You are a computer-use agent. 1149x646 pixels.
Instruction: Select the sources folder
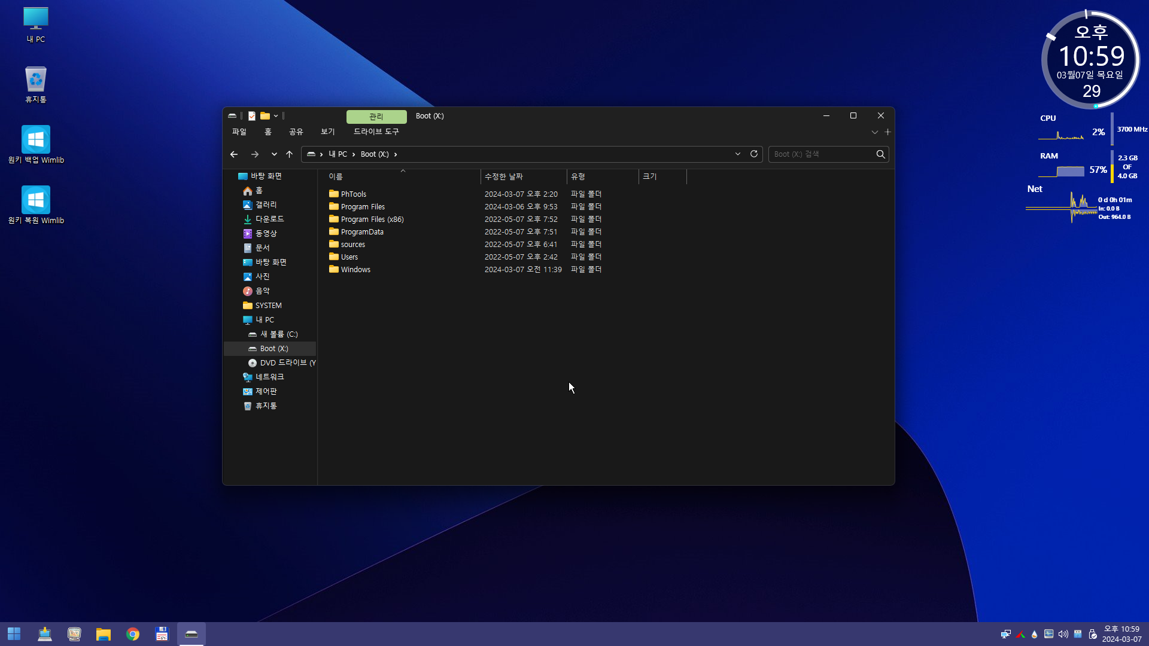[347, 245]
